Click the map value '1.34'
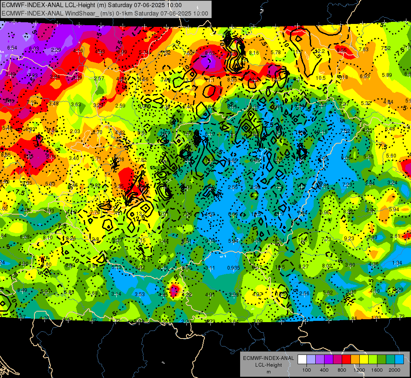Viewport: 411px width, 378px height. [x=397, y=262]
